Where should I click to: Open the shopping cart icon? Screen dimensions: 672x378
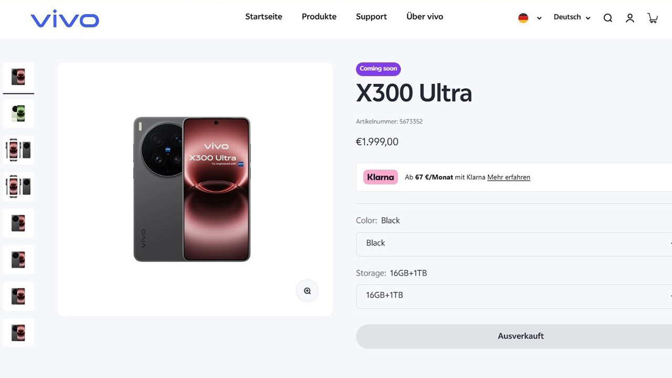(x=653, y=18)
